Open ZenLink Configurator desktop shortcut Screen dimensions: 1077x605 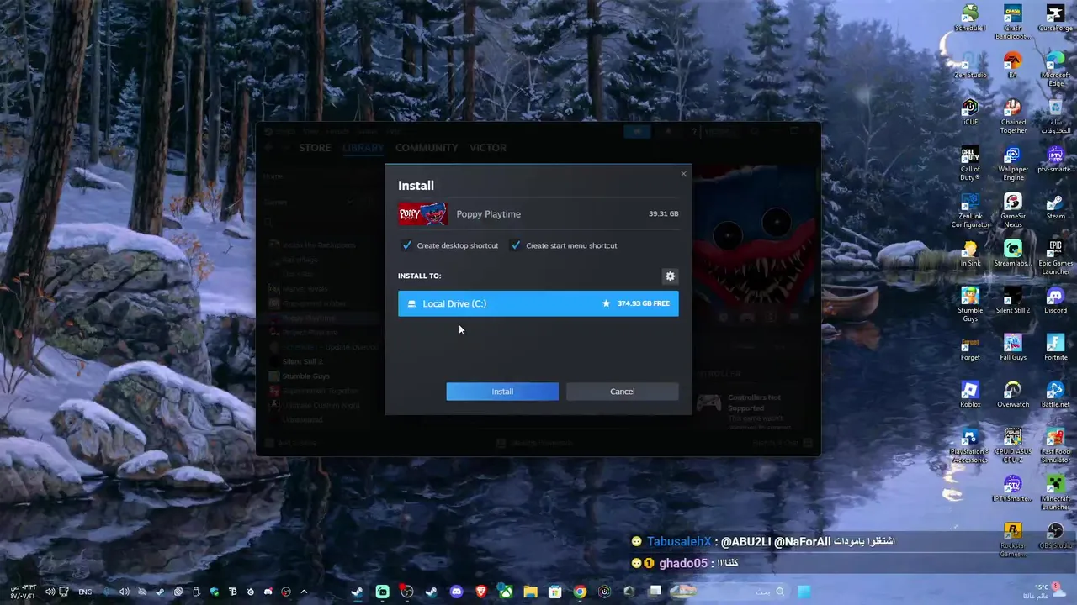[x=970, y=210]
